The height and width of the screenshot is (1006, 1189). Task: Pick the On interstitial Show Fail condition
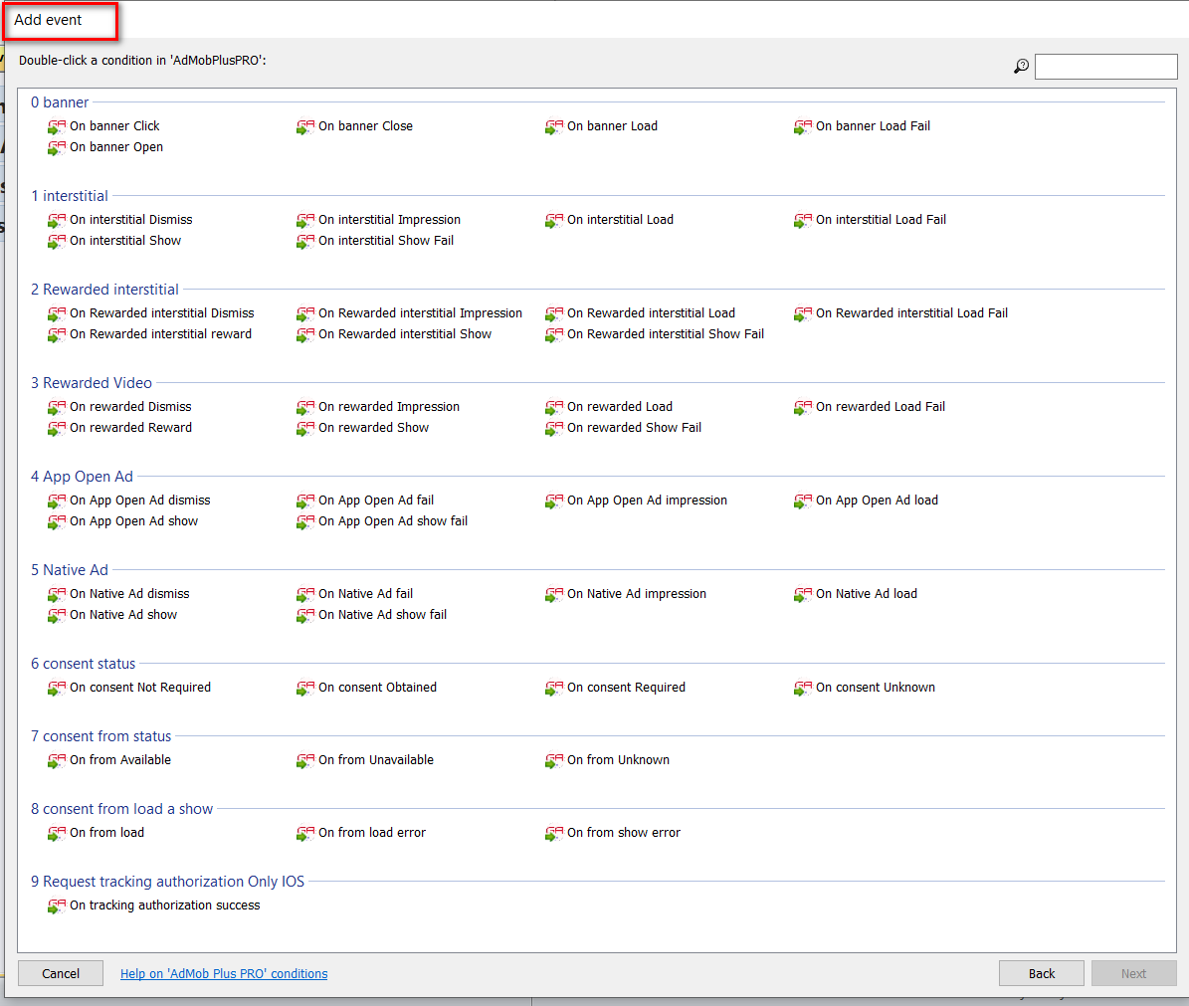(385, 241)
